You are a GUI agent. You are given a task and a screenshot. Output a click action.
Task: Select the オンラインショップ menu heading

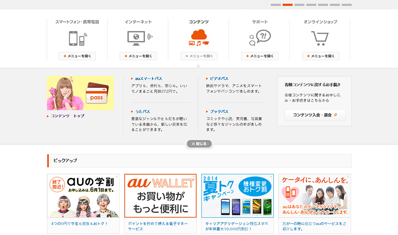320,22
